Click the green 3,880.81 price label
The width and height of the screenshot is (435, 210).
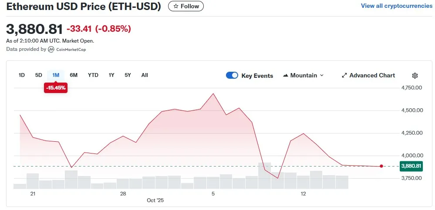point(411,166)
